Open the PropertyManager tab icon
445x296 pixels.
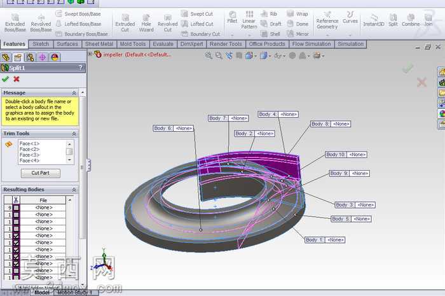(18, 57)
